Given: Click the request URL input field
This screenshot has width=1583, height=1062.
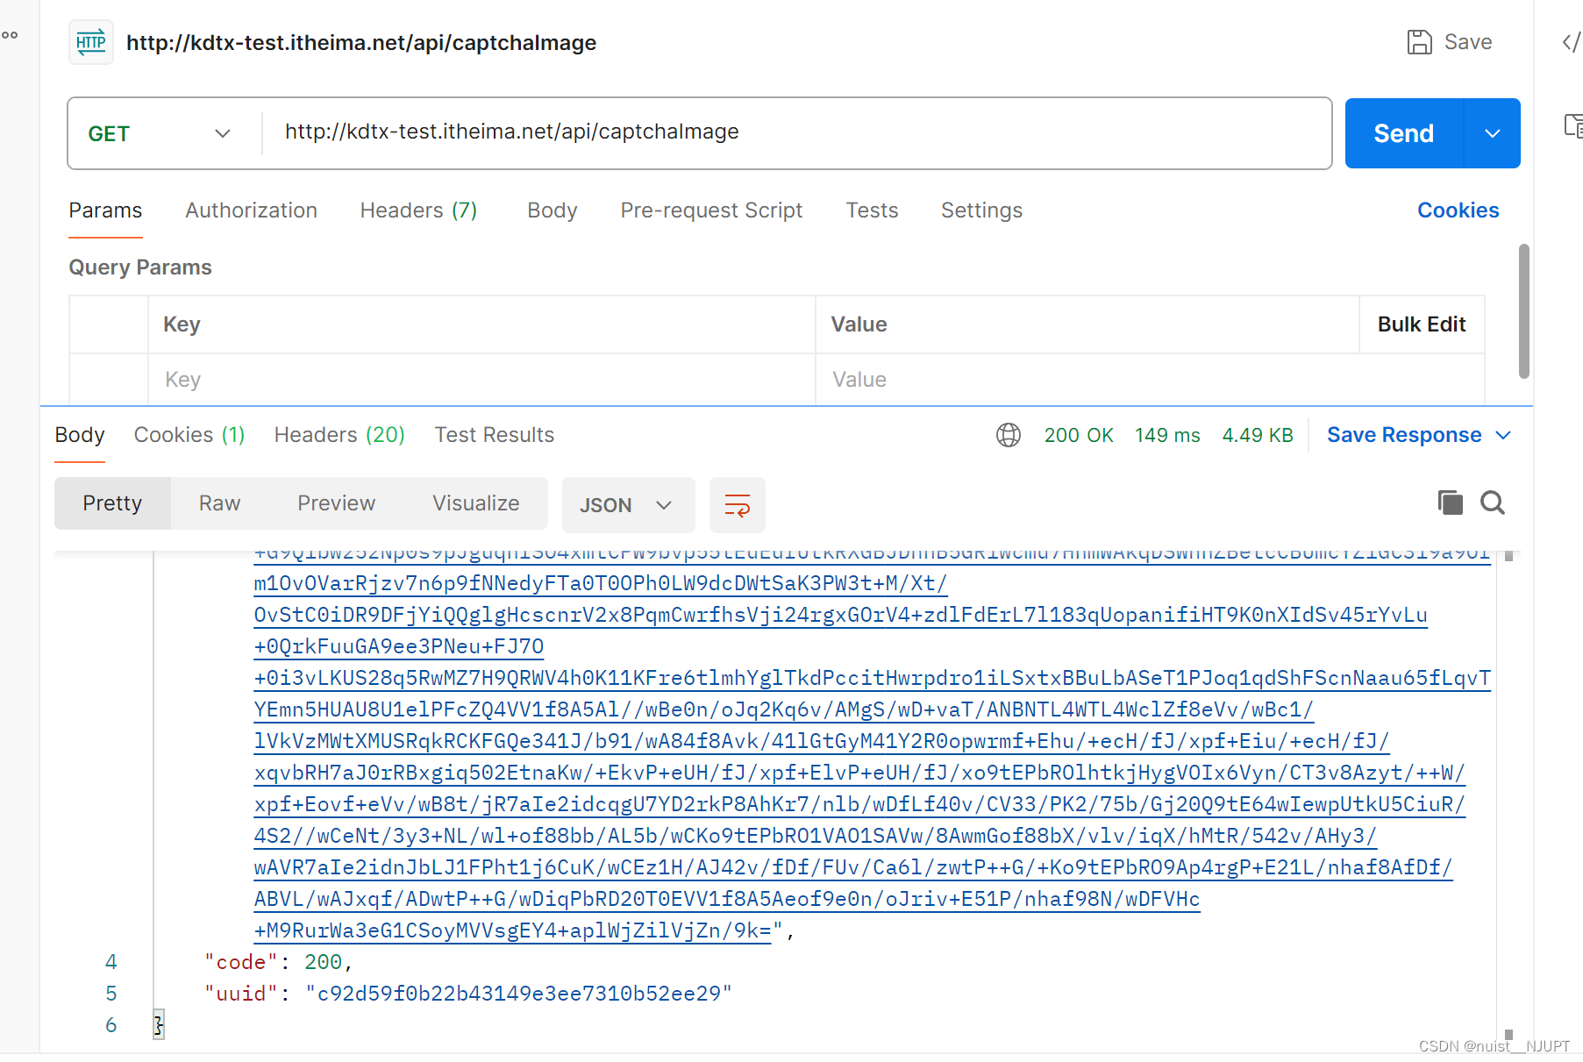Looking at the screenshot, I should [789, 132].
